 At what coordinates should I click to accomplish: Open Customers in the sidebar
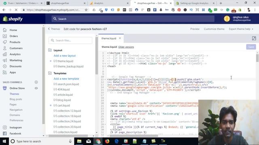(16, 48)
